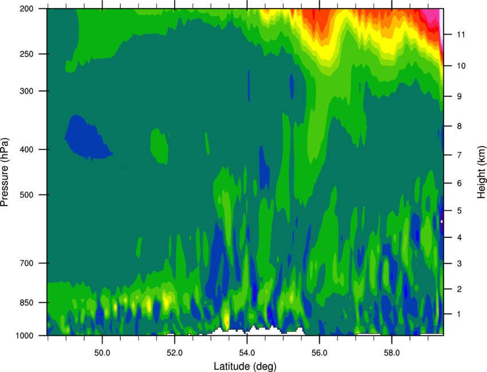Image resolution: width=487 pixels, height=372 pixels.
Task: Click the 3 km height label
Action: coord(459,264)
